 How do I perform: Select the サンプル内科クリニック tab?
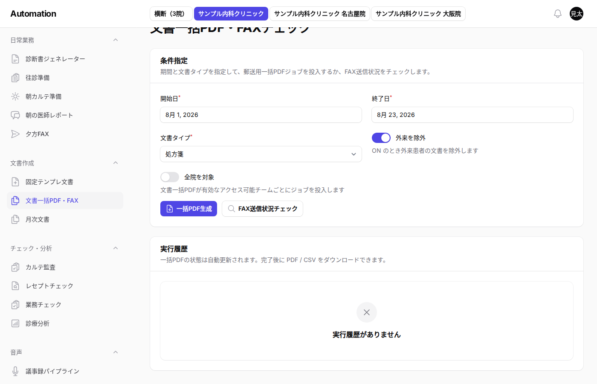click(231, 14)
